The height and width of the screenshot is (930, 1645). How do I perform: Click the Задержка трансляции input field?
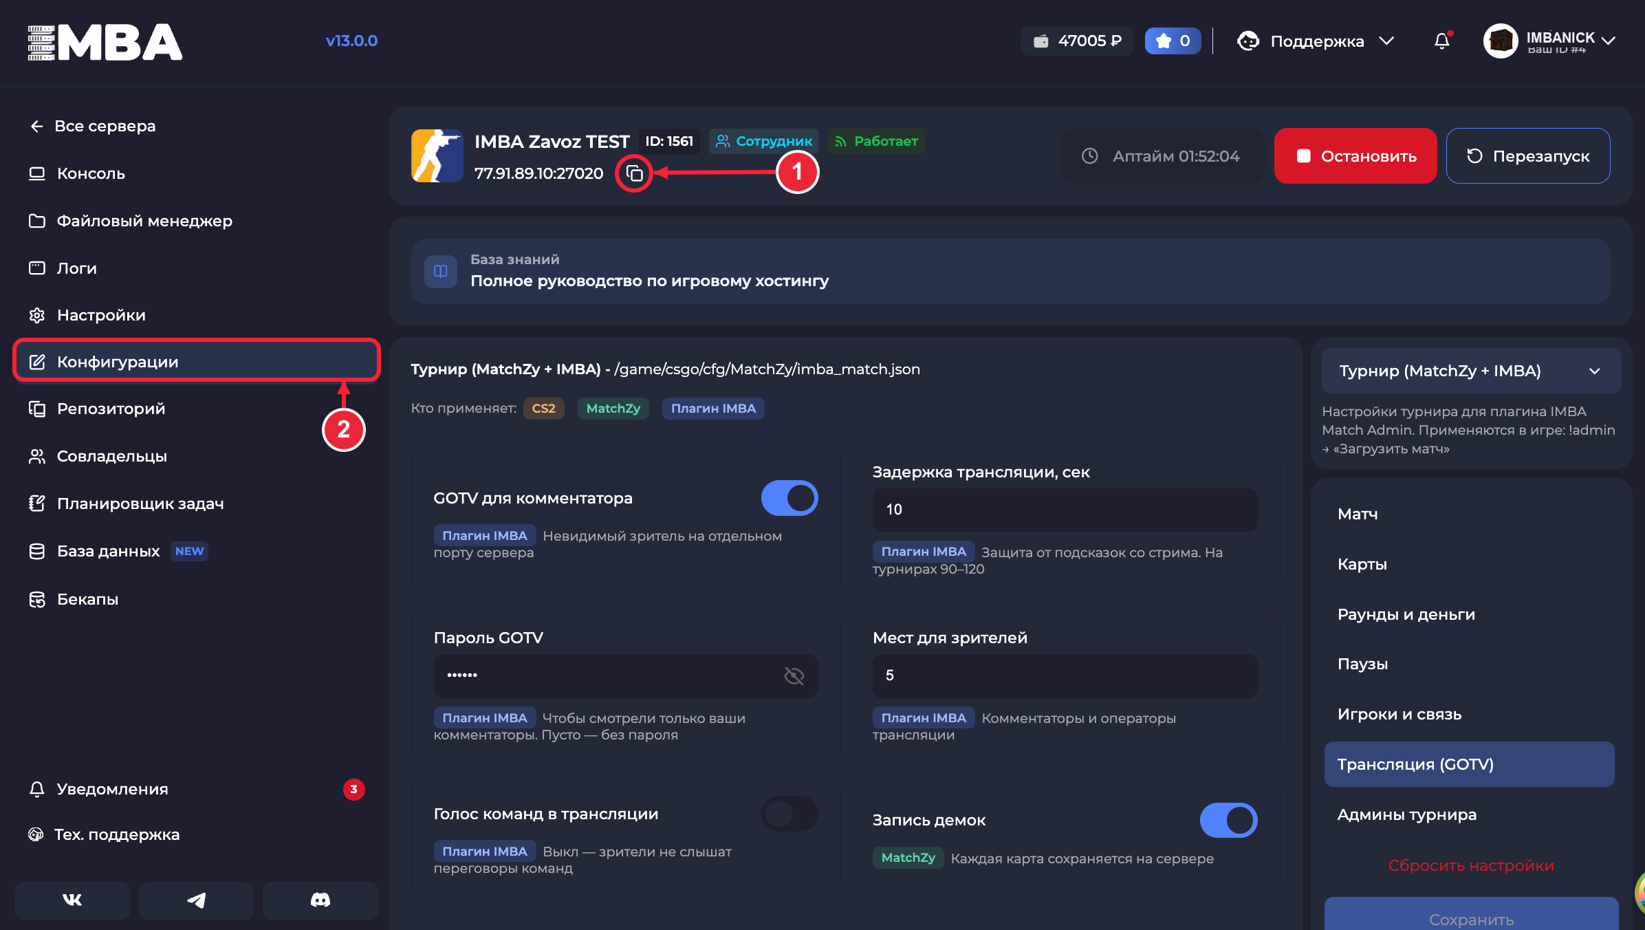(1065, 510)
